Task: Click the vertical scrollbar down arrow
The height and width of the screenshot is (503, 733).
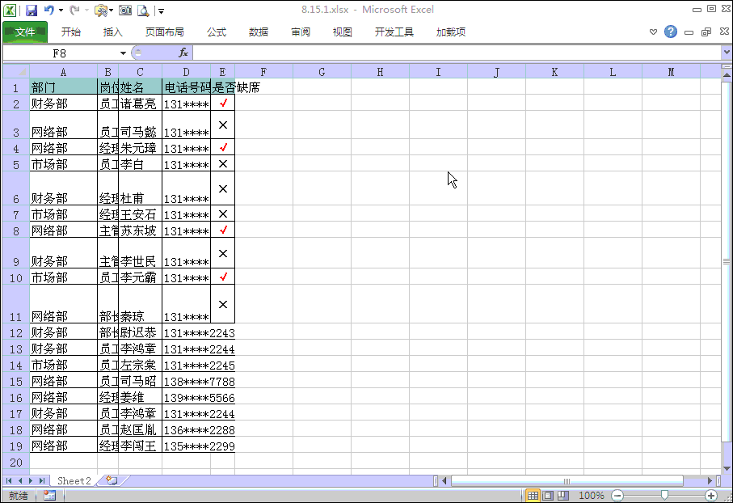Action: (727, 468)
